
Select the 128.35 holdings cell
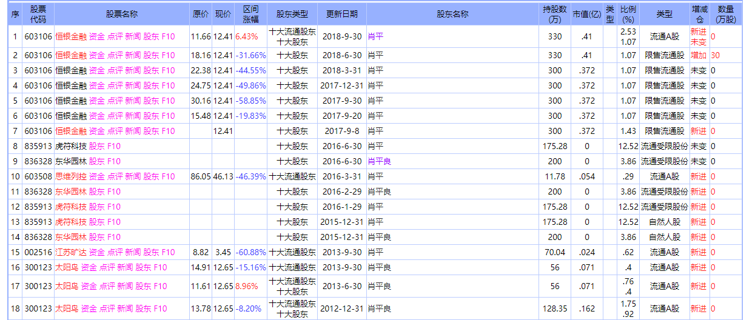555,308
